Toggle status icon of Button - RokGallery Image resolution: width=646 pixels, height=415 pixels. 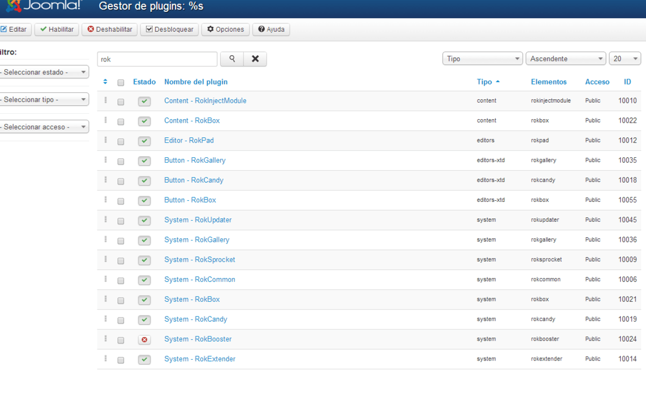tap(144, 161)
